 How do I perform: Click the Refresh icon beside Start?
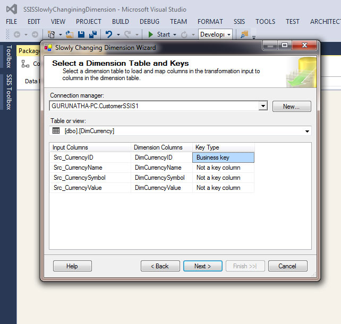tap(184, 34)
